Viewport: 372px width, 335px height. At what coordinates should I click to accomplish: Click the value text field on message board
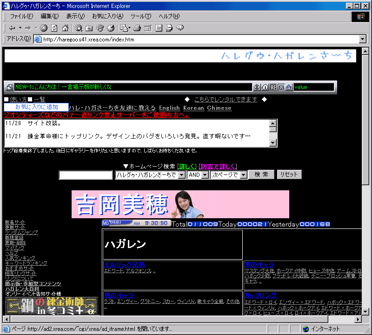coord(313,87)
